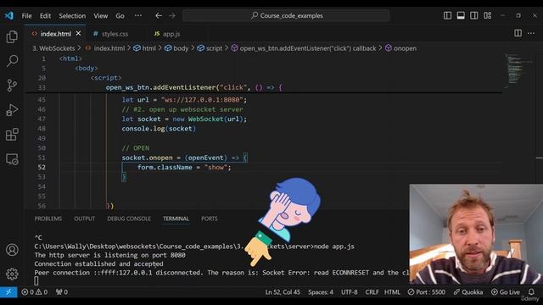Screen dimensions: 543x305
Task: Show errors and warnings count
Action: (x=34, y=292)
